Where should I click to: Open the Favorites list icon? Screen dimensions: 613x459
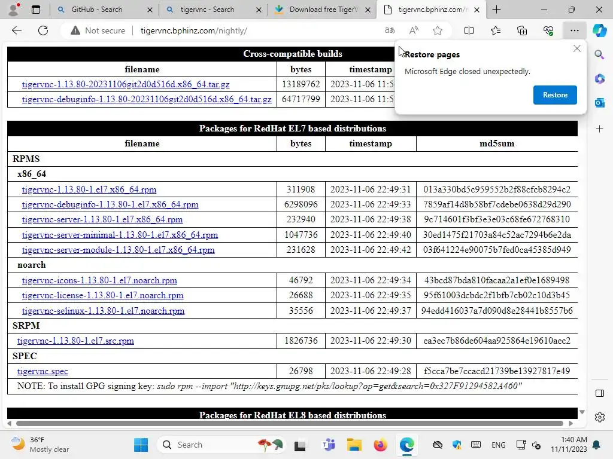pyautogui.click(x=495, y=30)
